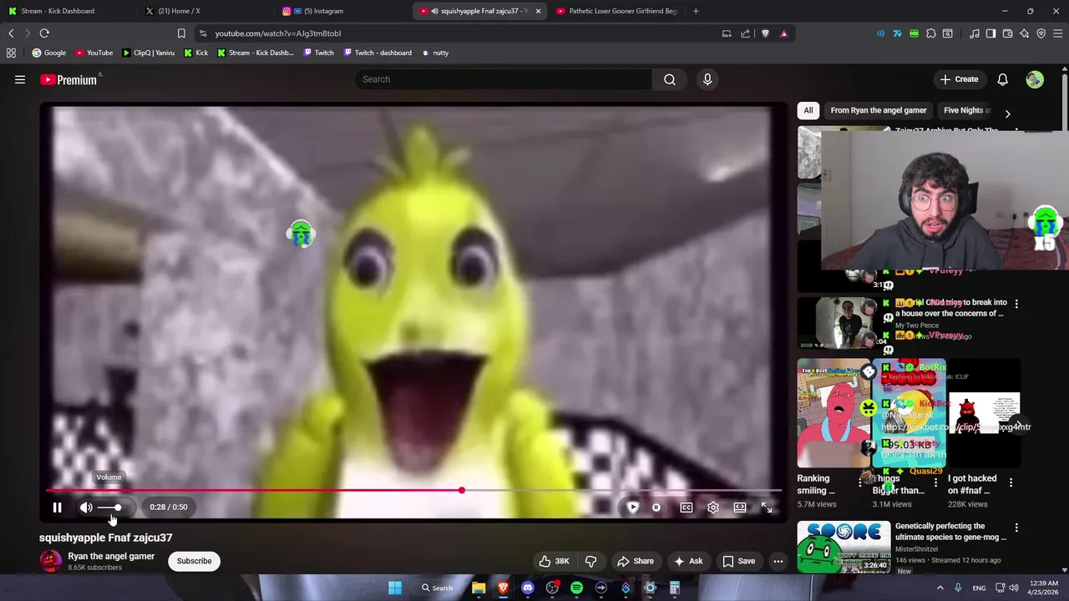The width and height of the screenshot is (1069, 601).
Task: Click the shield play icon in player controls
Action: 633,508
